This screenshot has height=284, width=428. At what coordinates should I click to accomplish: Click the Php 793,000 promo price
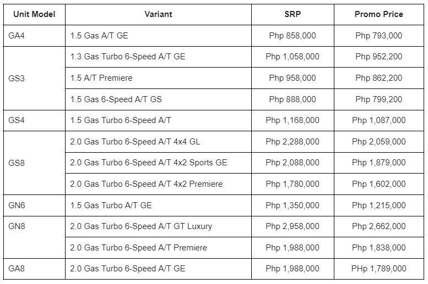click(379, 36)
